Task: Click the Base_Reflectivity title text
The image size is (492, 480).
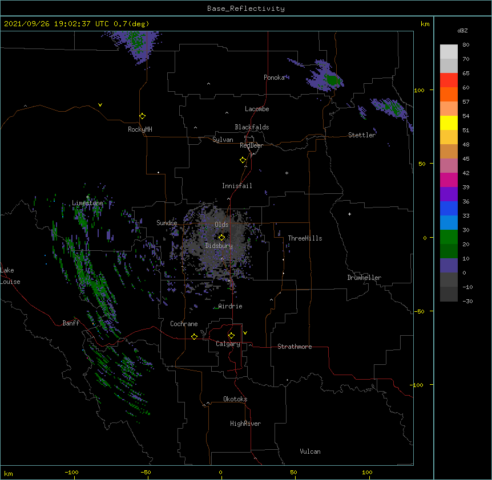Action: [246, 9]
